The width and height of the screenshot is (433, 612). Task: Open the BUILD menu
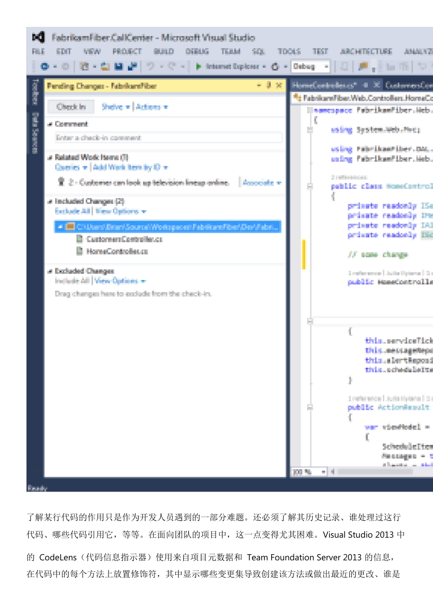164,51
